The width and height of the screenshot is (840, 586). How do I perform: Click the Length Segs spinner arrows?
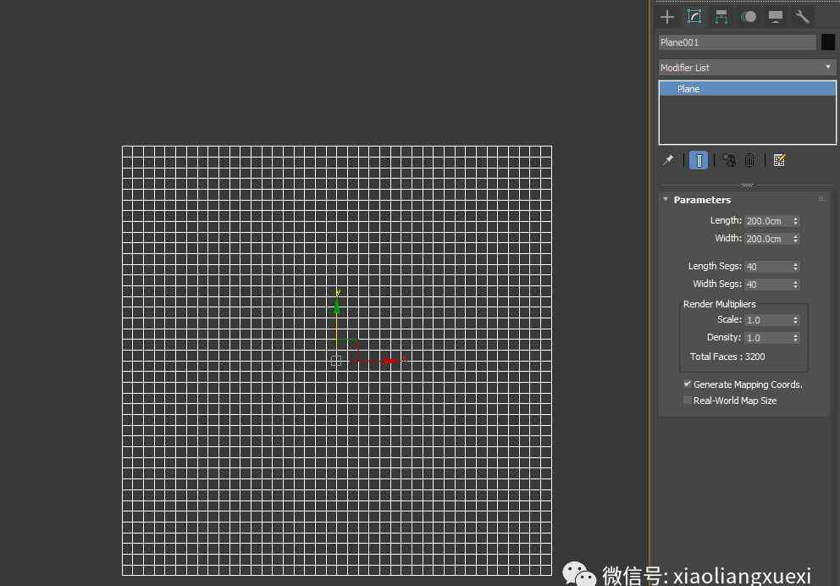[795, 266]
